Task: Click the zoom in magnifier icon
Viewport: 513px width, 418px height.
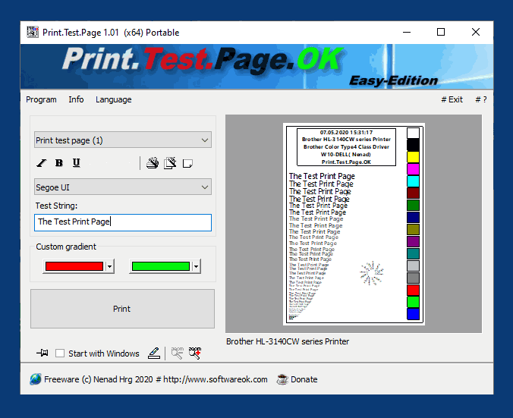Action: click(195, 353)
